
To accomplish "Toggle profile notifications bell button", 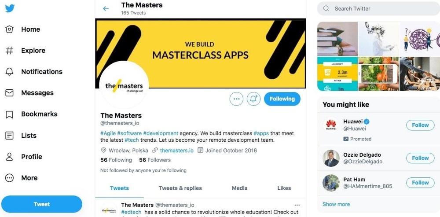I will point(254,99).
